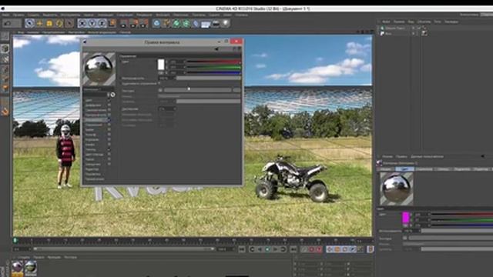Screen dimensions: 493x277
Task: Click the brightness slider in material editor
Action: 209,78
